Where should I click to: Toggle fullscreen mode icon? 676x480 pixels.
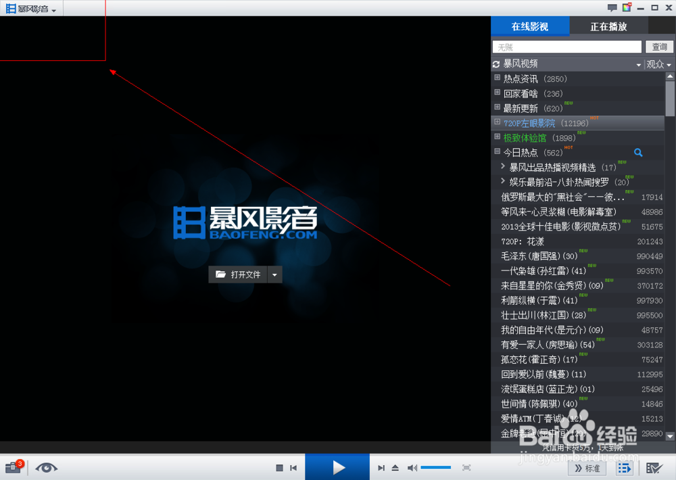[x=466, y=468]
